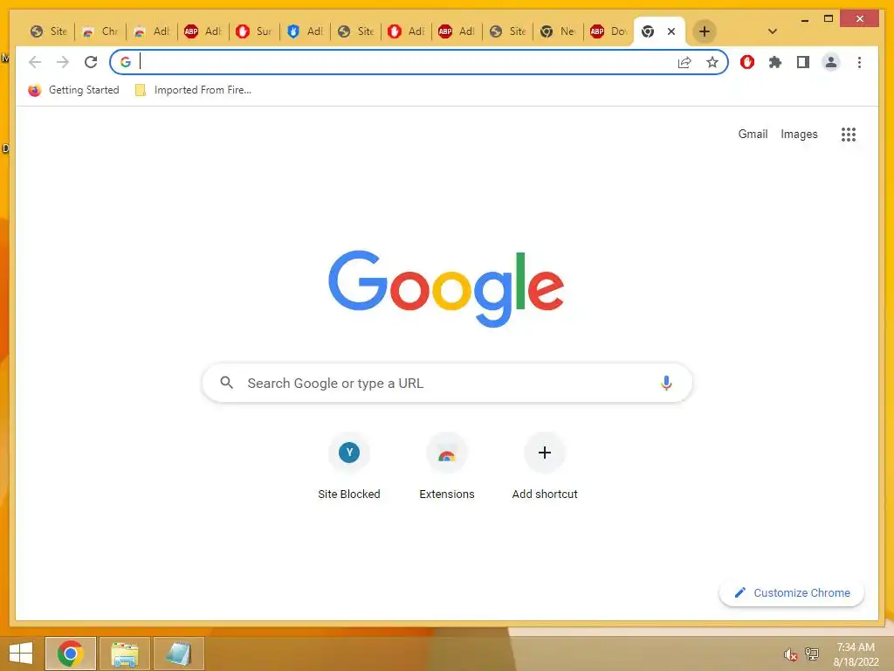Open File Explorer from the taskbar

pos(124,654)
